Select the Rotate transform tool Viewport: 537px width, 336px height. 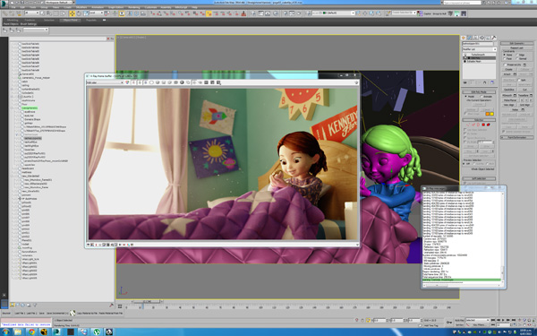(x=79, y=13)
